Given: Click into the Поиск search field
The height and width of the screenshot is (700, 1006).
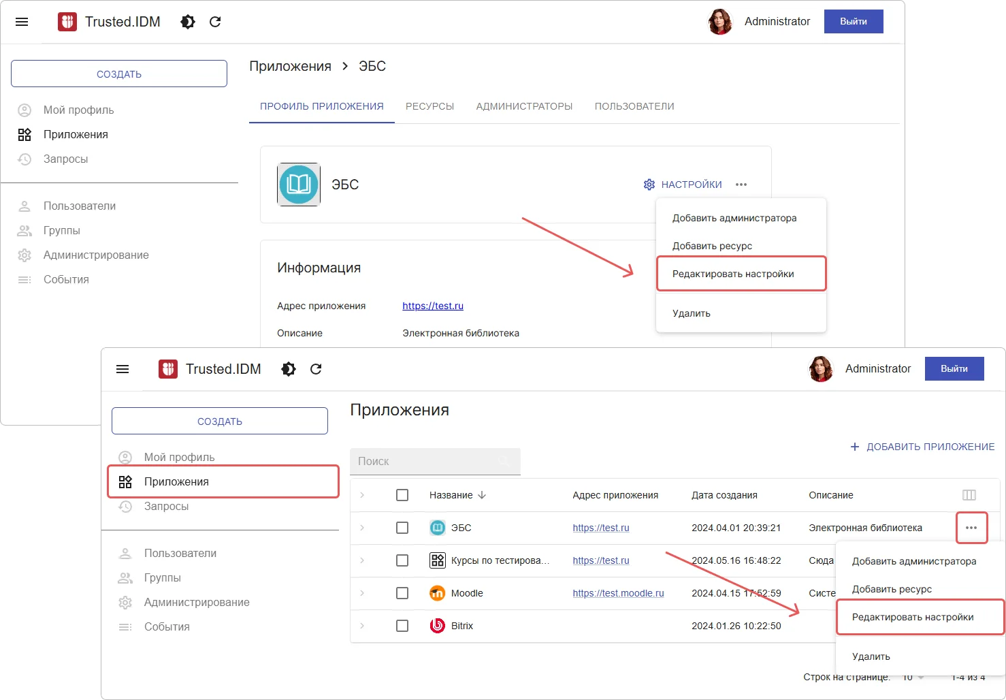Looking at the screenshot, I should (425, 461).
